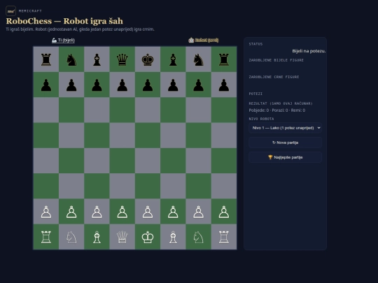378x283 pixels.
Task: Choose the white bishop beside the king
Action: [x=173, y=237]
